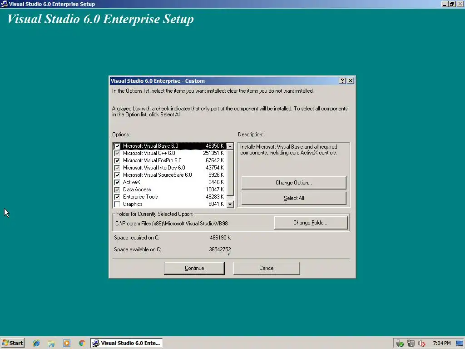Click the Change Folder button
The image size is (465, 349).
(311, 223)
